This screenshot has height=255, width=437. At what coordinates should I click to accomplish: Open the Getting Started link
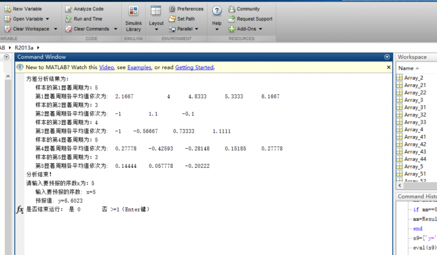click(x=194, y=67)
